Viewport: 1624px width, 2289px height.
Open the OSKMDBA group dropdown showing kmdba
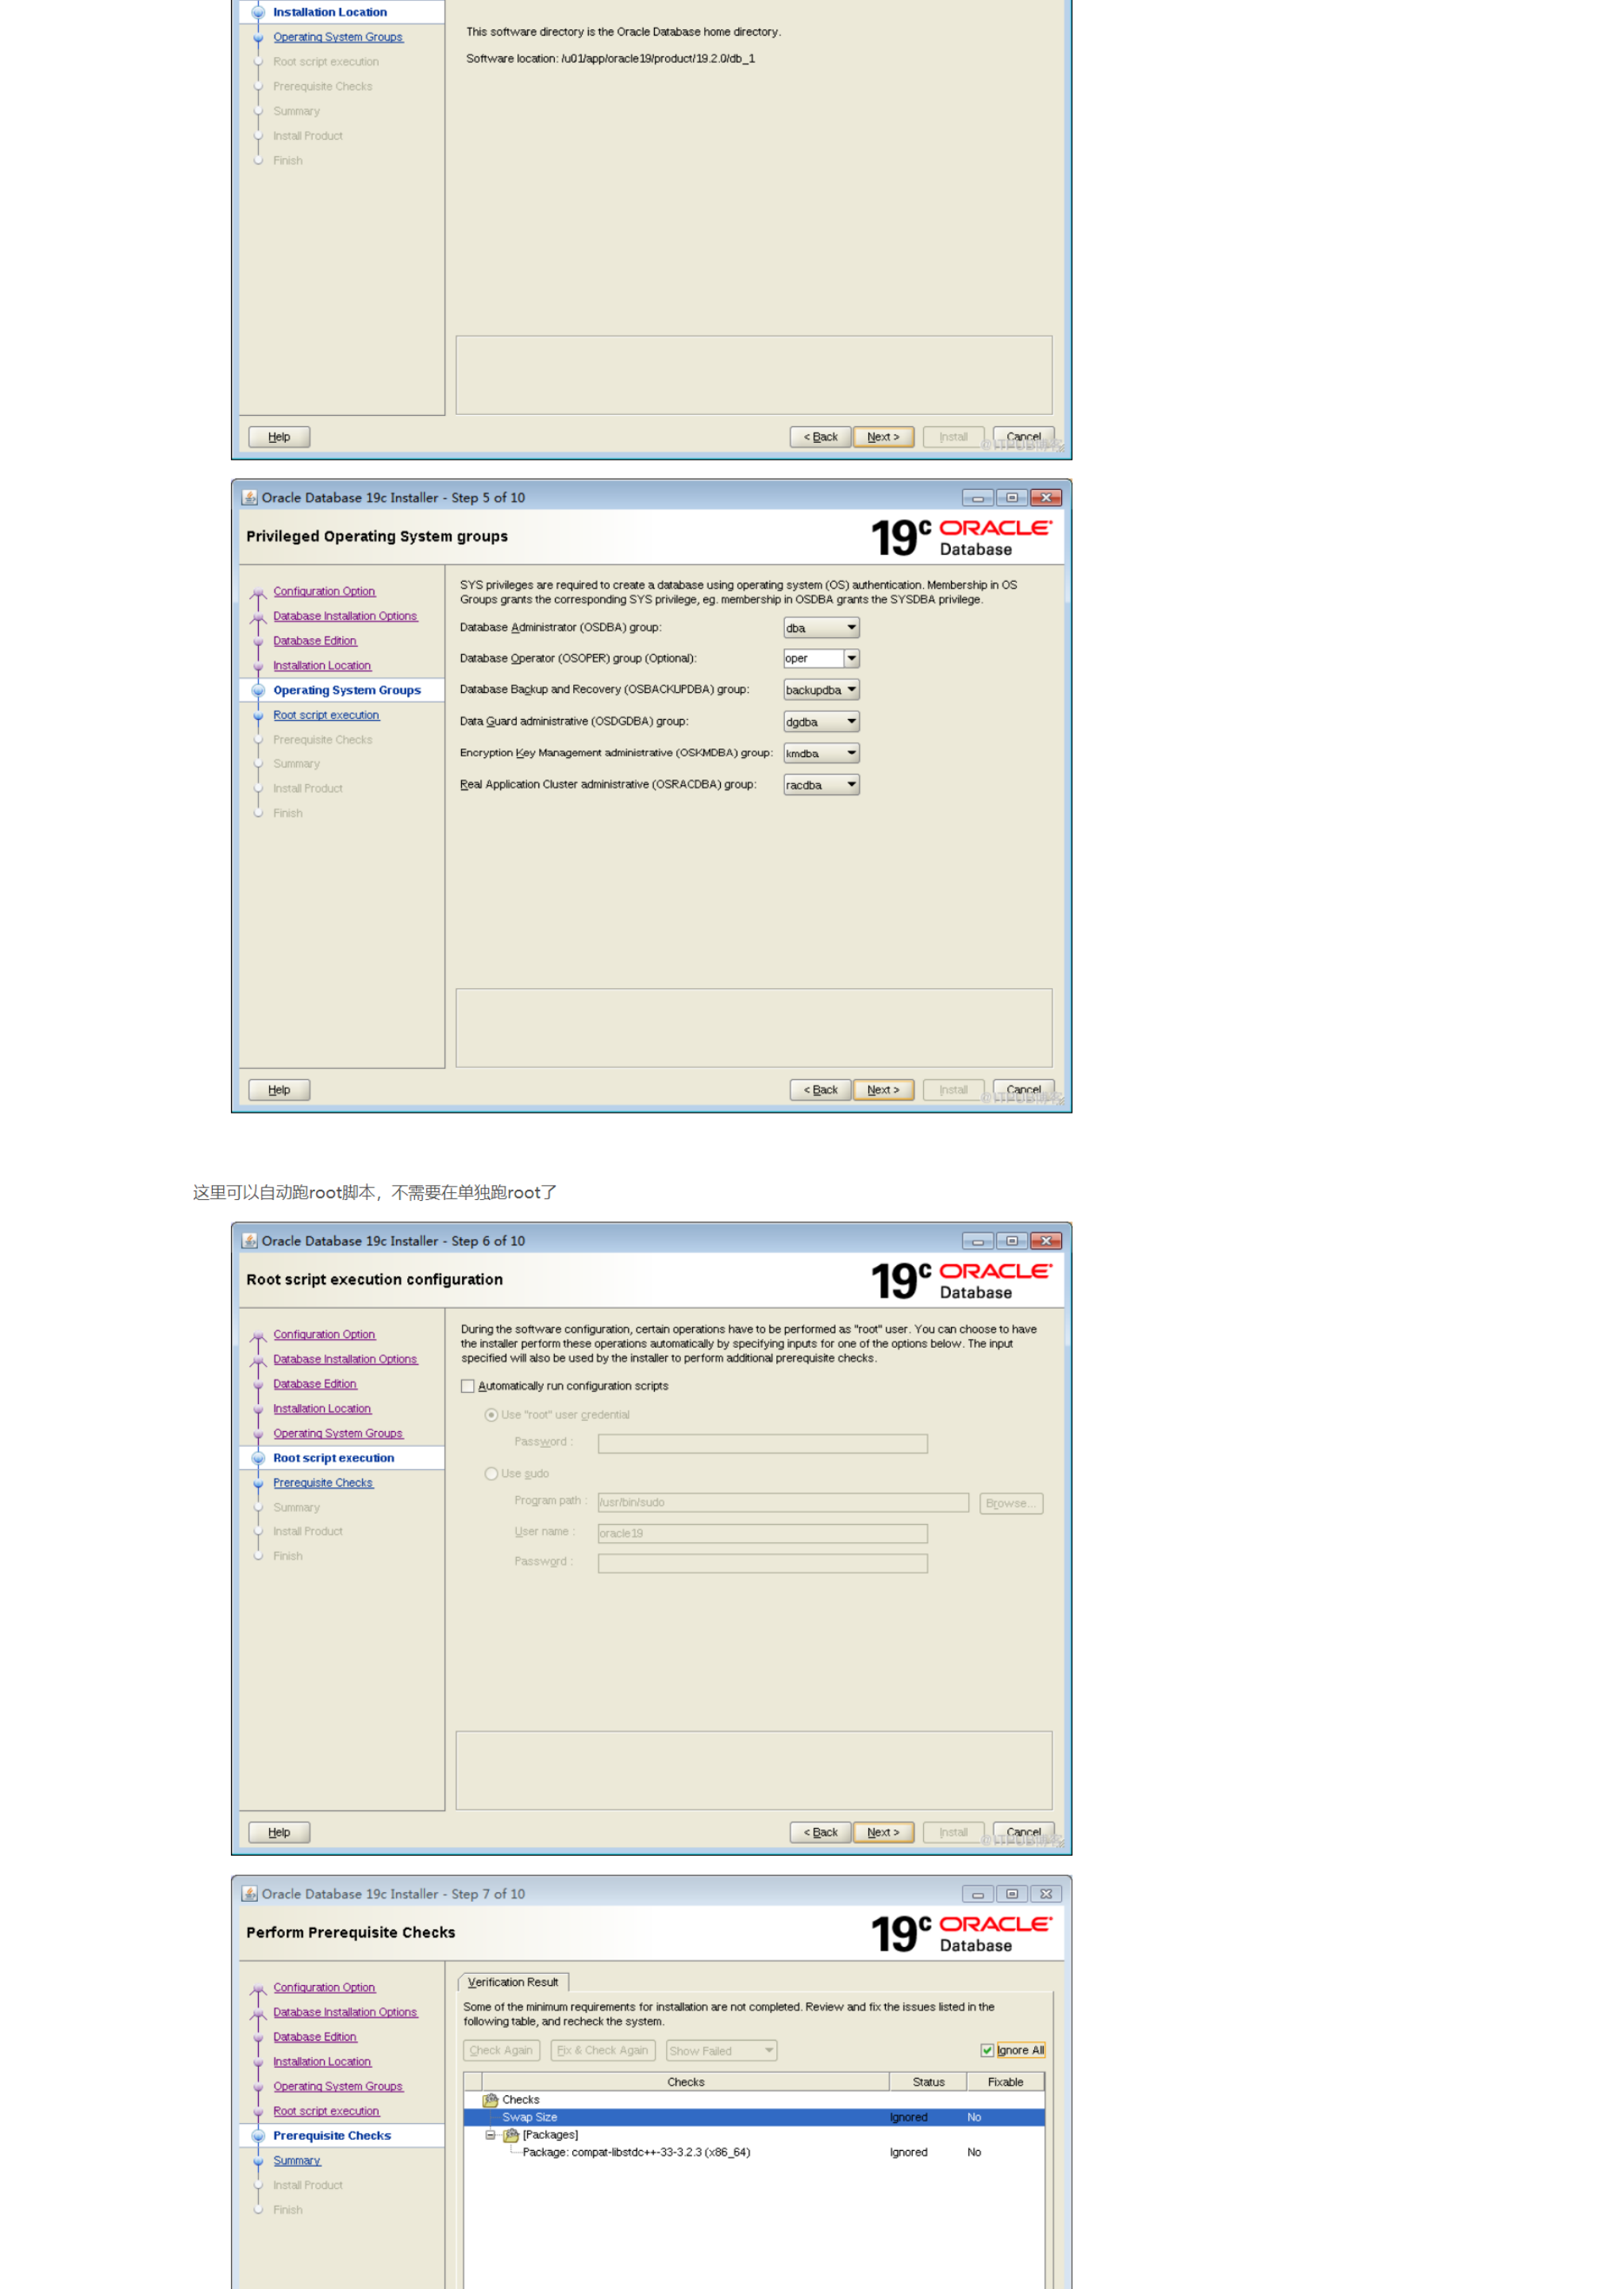tap(821, 754)
